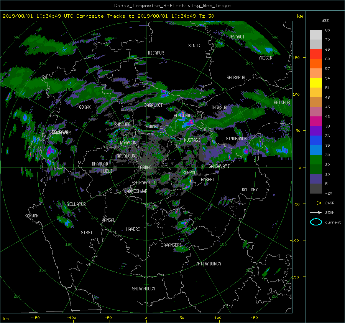
Task: Click the CHITRADURGA city label
Action: pos(208,264)
